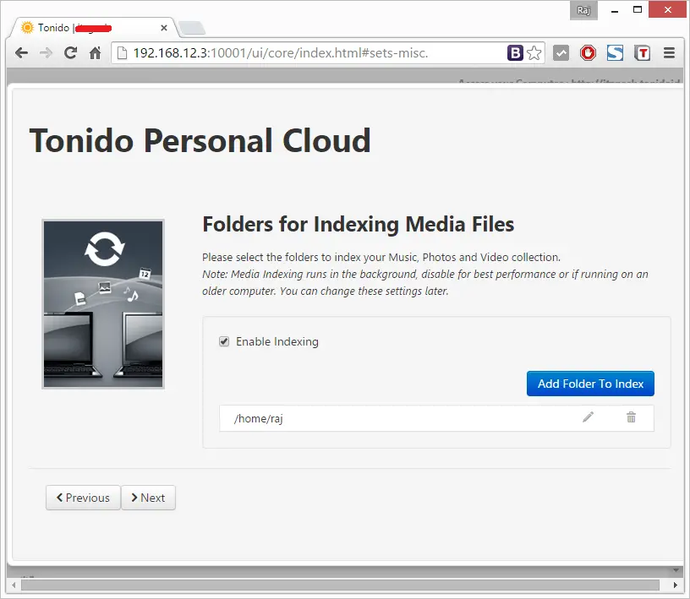Close the Tonido browser tab
Screen dimensions: 690x599
[x=164, y=28]
